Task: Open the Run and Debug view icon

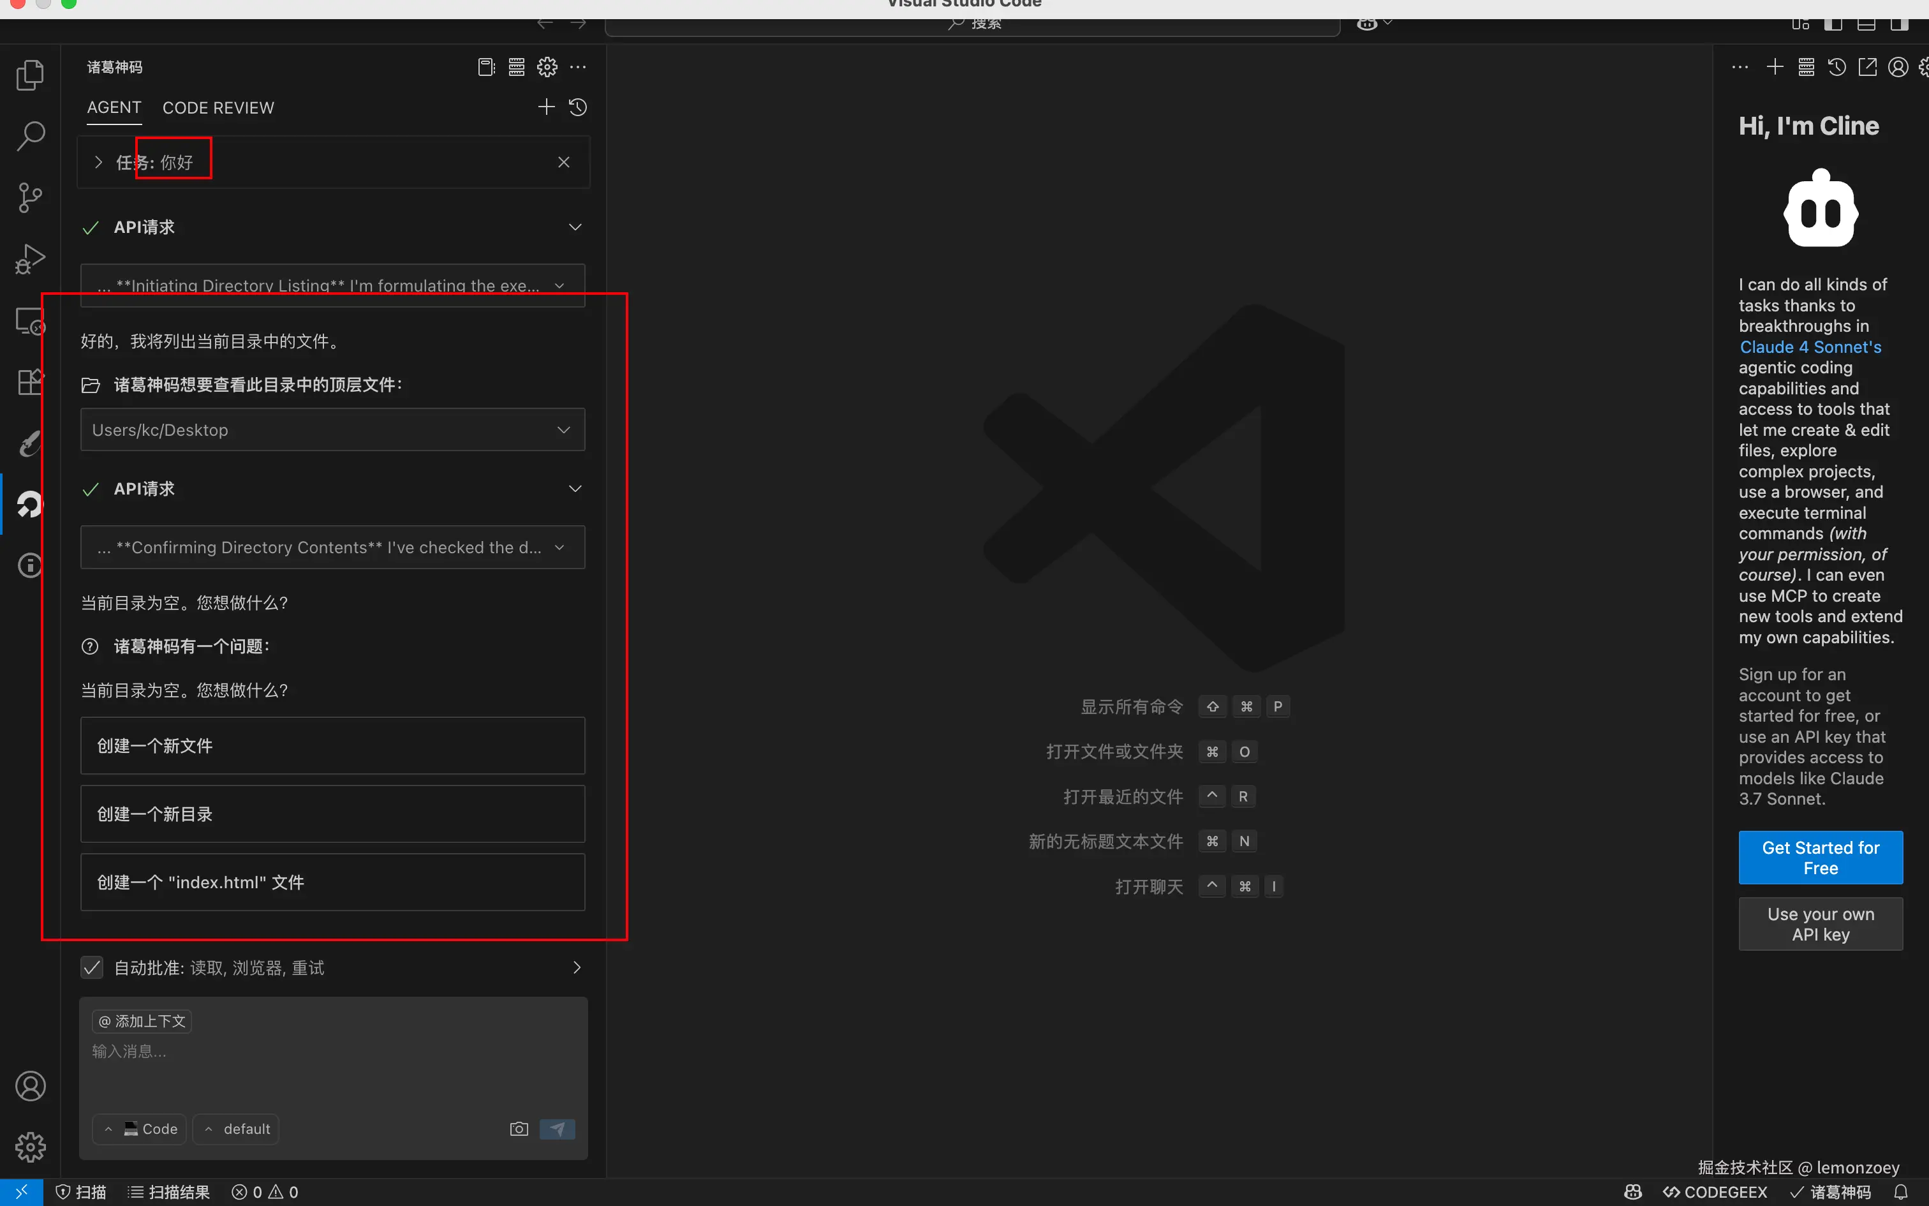Action: (x=30, y=259)
